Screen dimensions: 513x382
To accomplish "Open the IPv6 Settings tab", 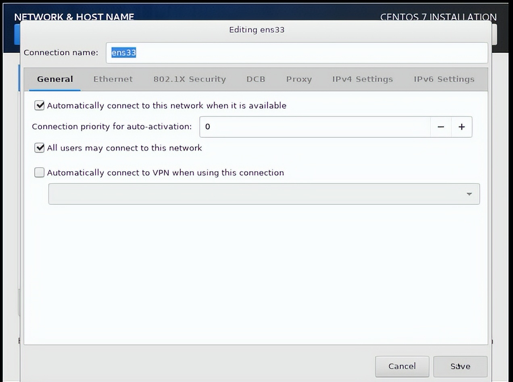I will pos(444,79).
